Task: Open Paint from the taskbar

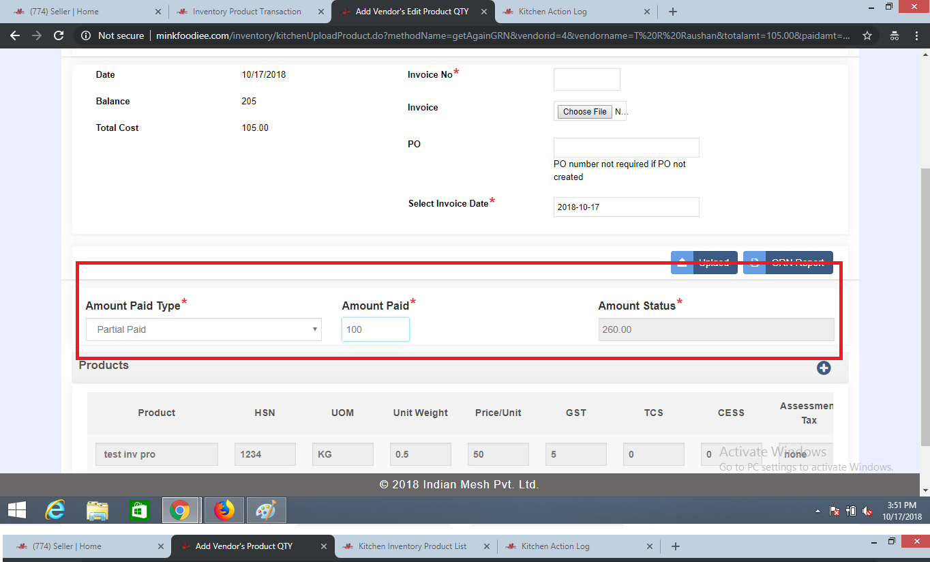Action: [267, 510]
